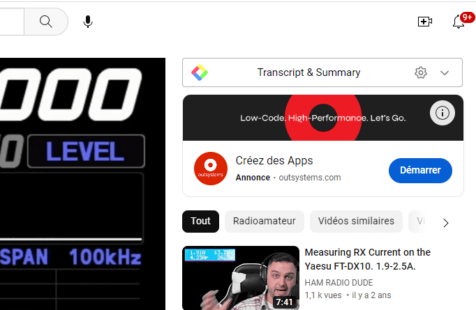Viewport: 476px width, 310px height.
Task: Open notifications bell with 9+ badge
Action: point(459,22)
